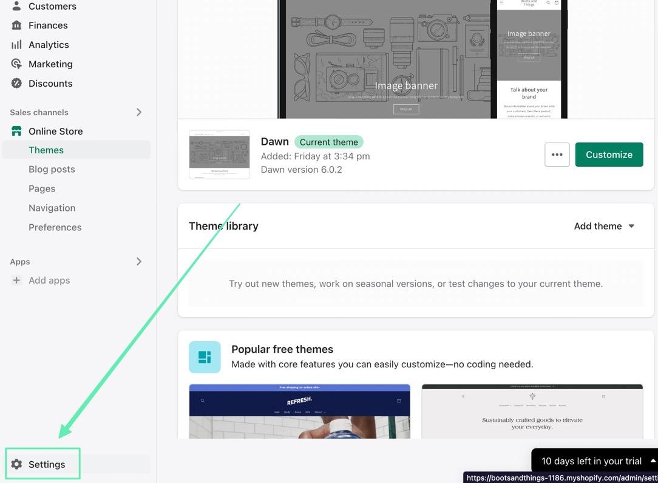Go to Navigation in Online Store

[x=52, y=208]
